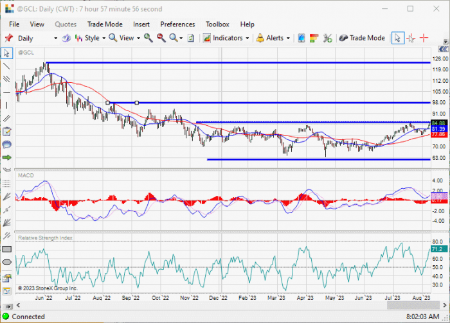Collapse the price scale double-arrow button
The height and width of the screenshot is (323, 450).
(443, 49)
